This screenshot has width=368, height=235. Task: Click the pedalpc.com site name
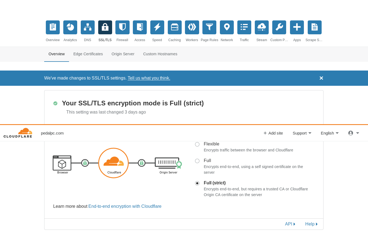pos(52,133)
